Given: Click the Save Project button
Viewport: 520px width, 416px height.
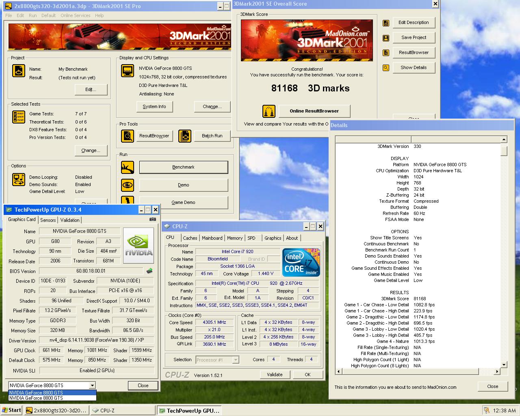Looking at the screenshot, I should pyautogui.click(x=414, y=37).
